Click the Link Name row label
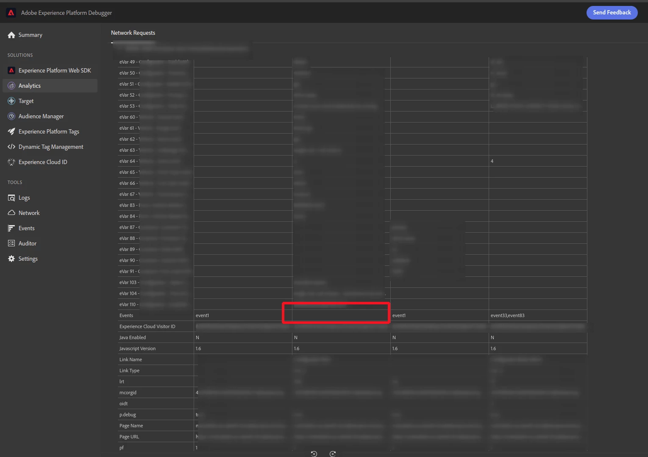The image size is (648, 457). pos(131,359)
